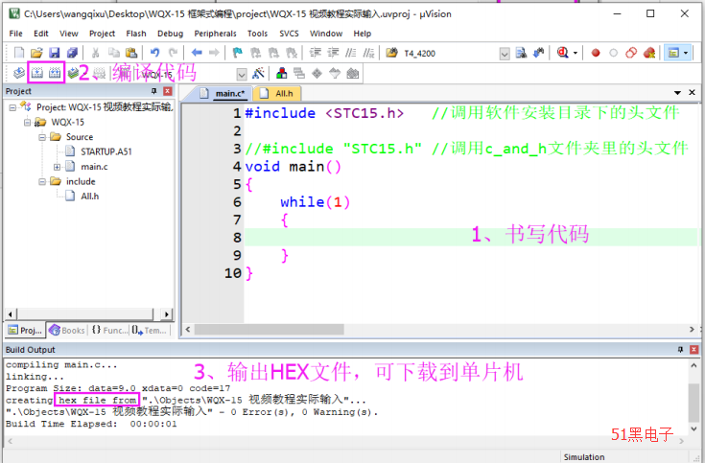
Task: Click the Find icon next to the search box
Action: [521, 53]
